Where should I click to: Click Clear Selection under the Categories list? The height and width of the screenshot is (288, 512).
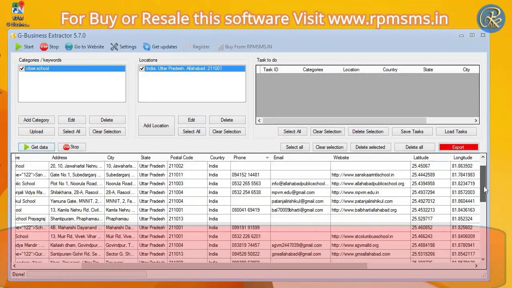[107, 132]
